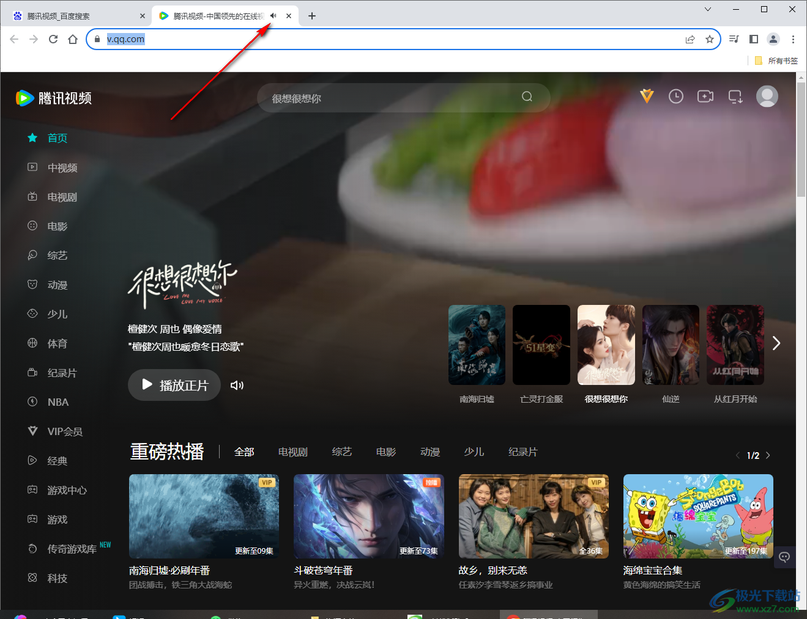
Task: Open 电视剧 in the sidebar
Action: click(53, 197)
